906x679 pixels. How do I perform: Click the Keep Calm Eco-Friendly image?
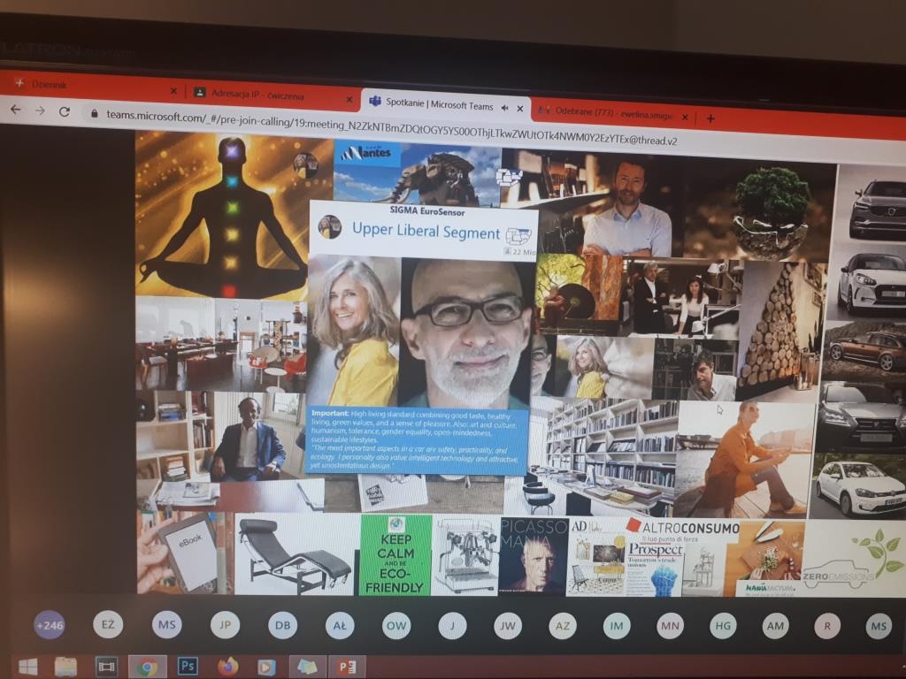(x=395, y=555)
